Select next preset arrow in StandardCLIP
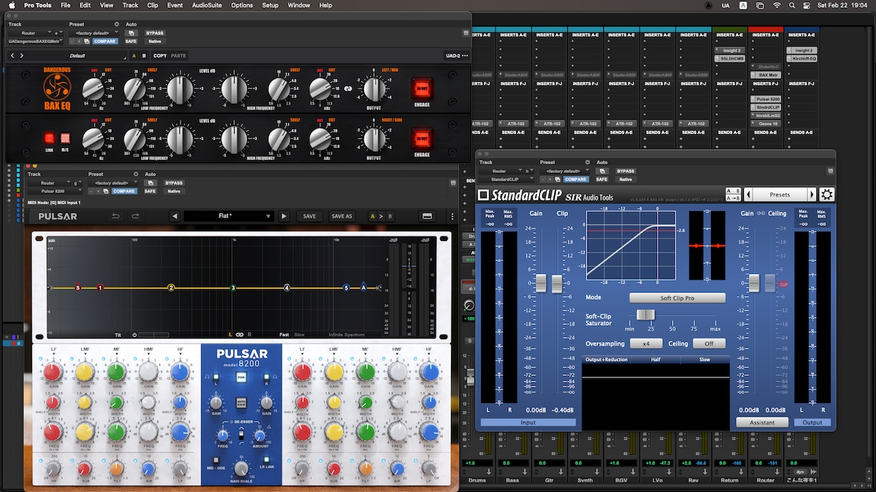Image resolution: width=876 pixels, height=492 pixels. pyautogui.click(x=812, y=194)
